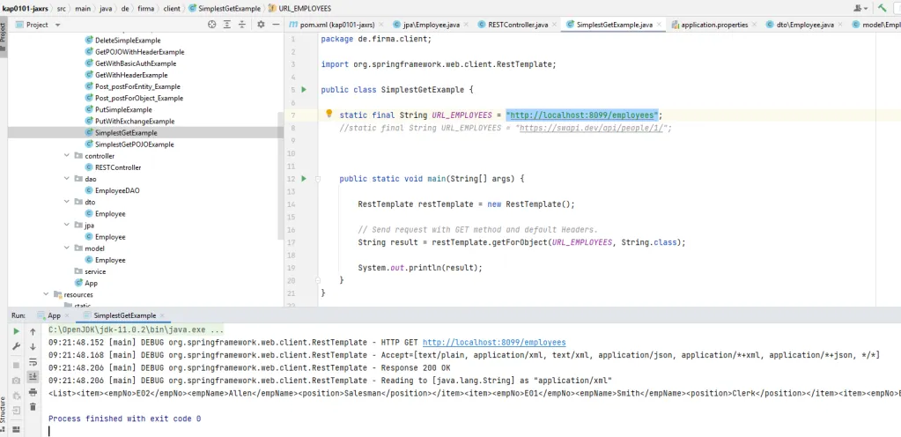Select SimplestGetPOJOExample in Project tree
This screenshot has width=901, height=437.
[x=135, y=144]
